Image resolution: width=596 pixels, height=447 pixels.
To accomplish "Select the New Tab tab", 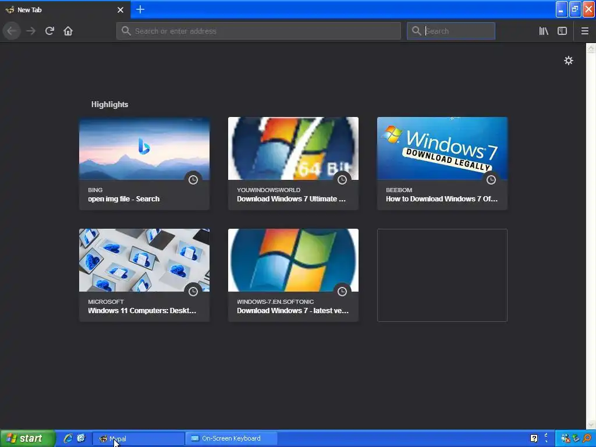I will 65,9.
